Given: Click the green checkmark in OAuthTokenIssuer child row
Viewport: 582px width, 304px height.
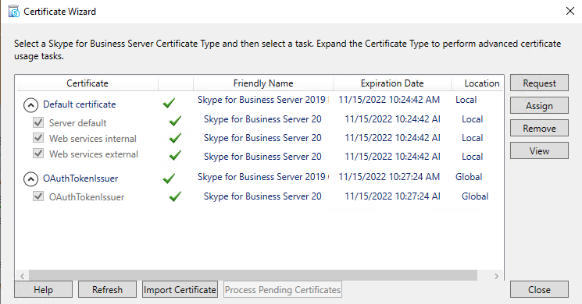Looking at the screenshot, I should pyautogui.click(x=175, y=196).
